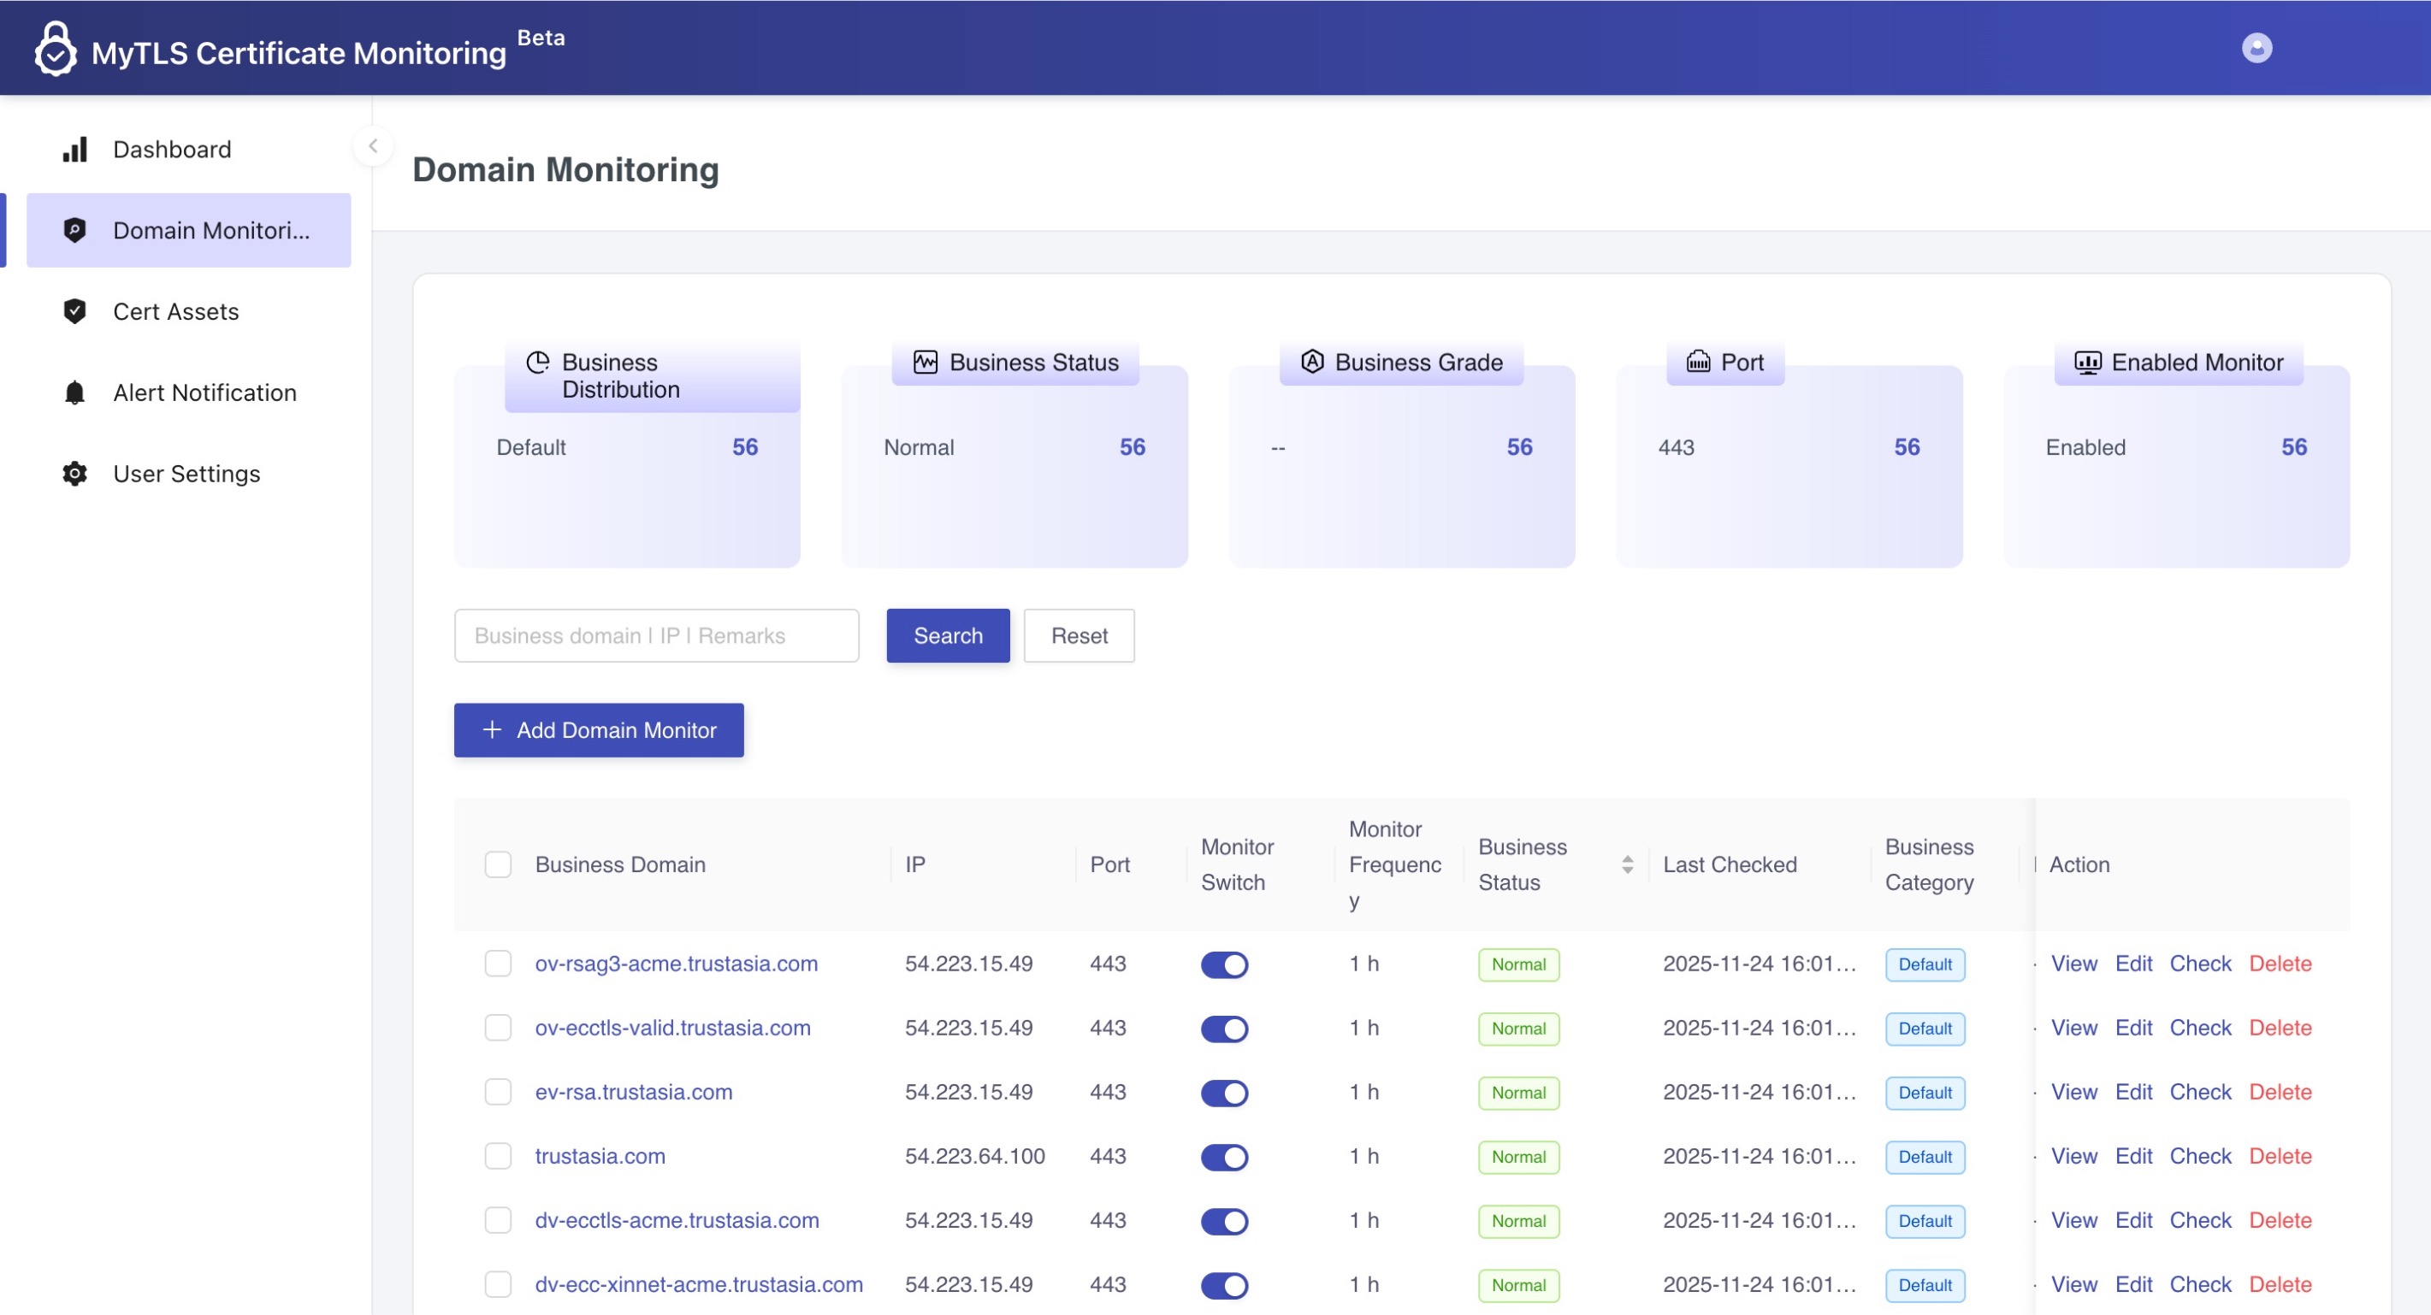
Task: Open the Cert Assets menu item
Action: (175, 310)
